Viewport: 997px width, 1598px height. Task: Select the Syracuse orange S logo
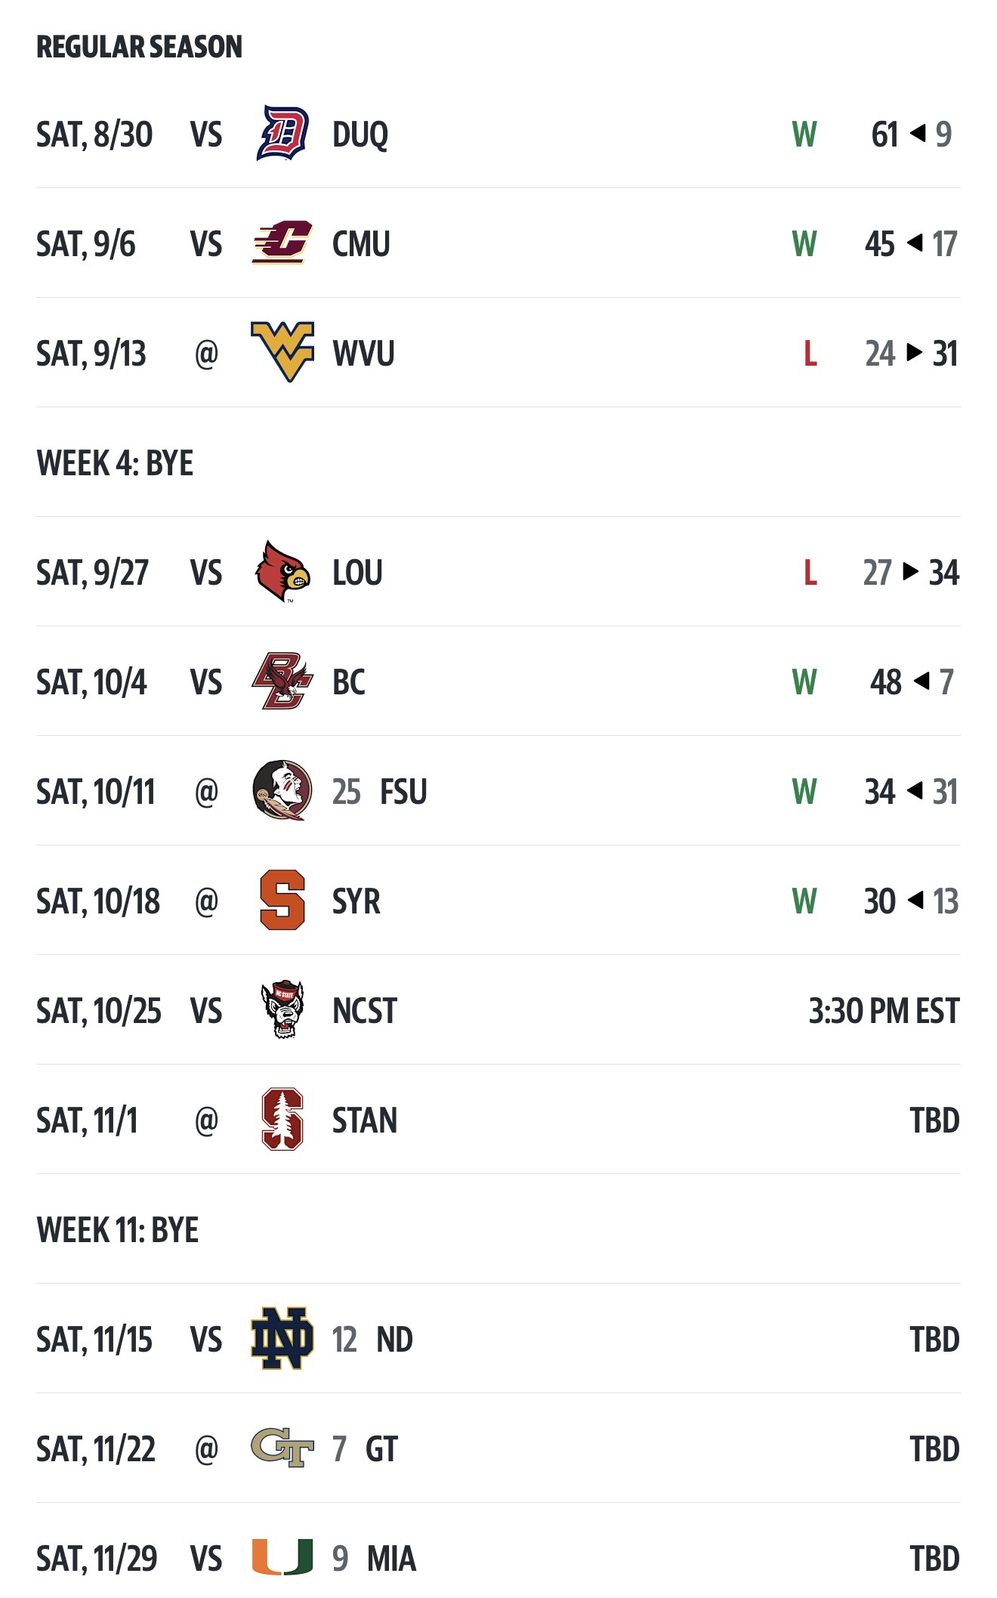[x=282, y=900]
